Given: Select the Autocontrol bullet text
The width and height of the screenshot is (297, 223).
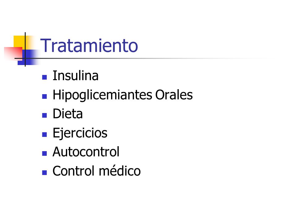Looking at the screenshot, I should coord(86,152).
